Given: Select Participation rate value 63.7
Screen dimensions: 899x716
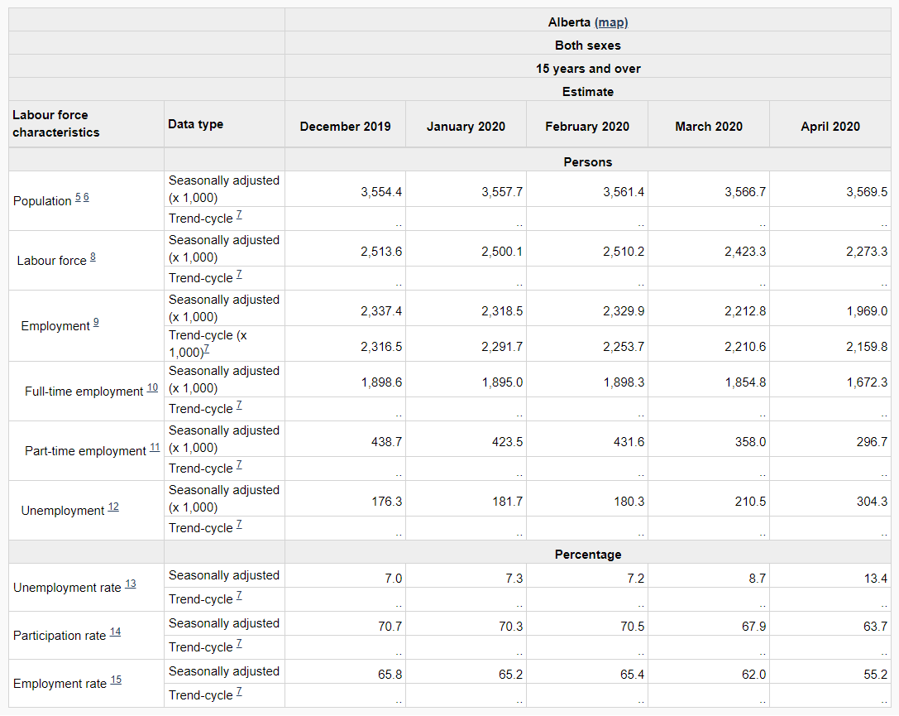Looking at the screenshot, I should tap(876, 627).
